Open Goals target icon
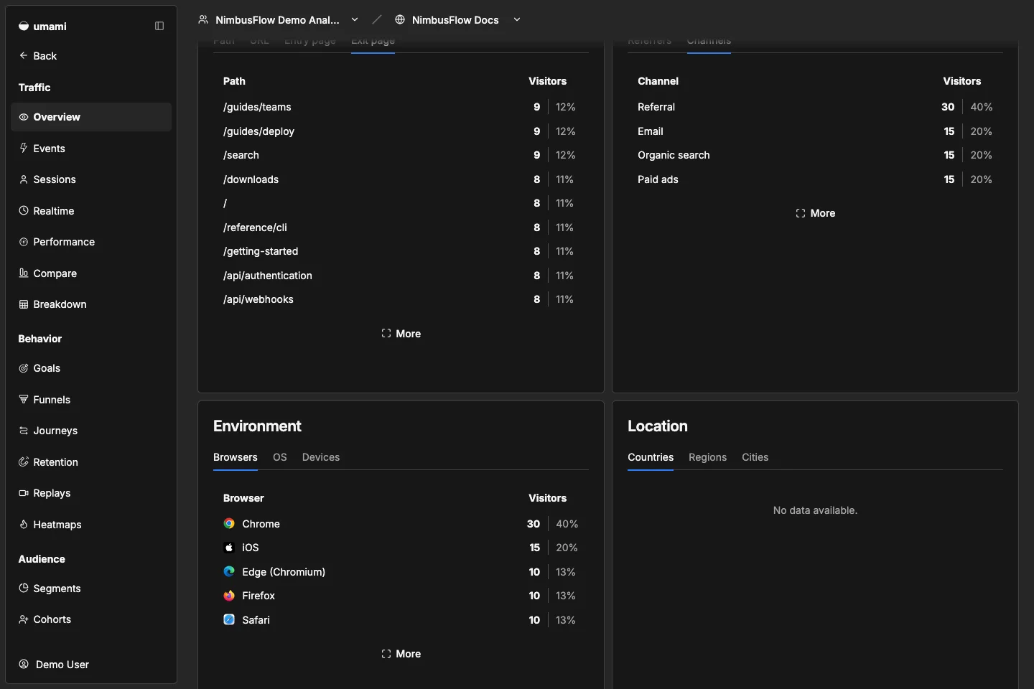This screenshot has height=689, width=1034. coord(24,368)
